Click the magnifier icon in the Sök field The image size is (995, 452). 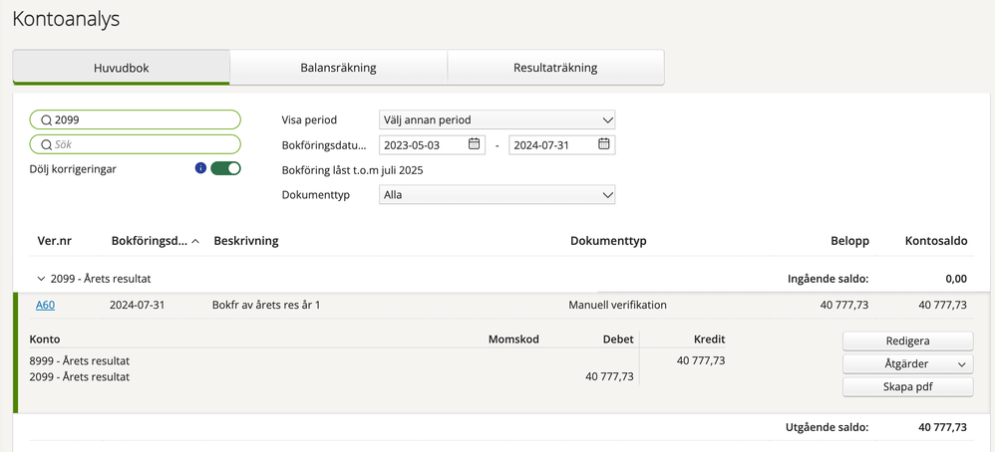46,144
